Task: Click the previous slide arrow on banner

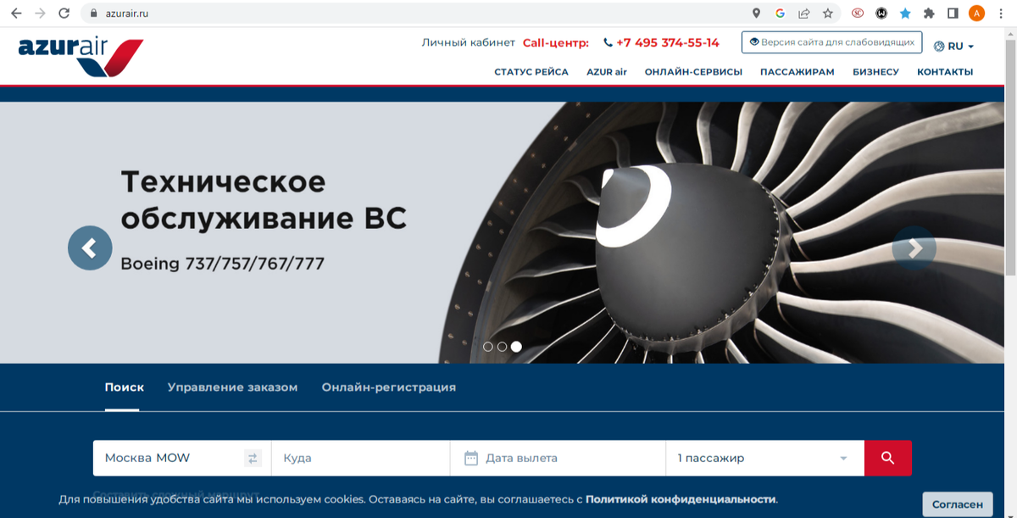Action: coord(90,248)
